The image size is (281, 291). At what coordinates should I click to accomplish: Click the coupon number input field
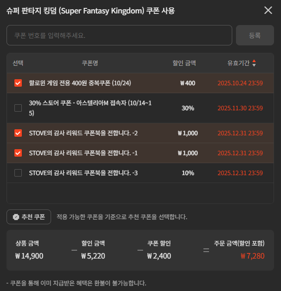pos(119,35)
